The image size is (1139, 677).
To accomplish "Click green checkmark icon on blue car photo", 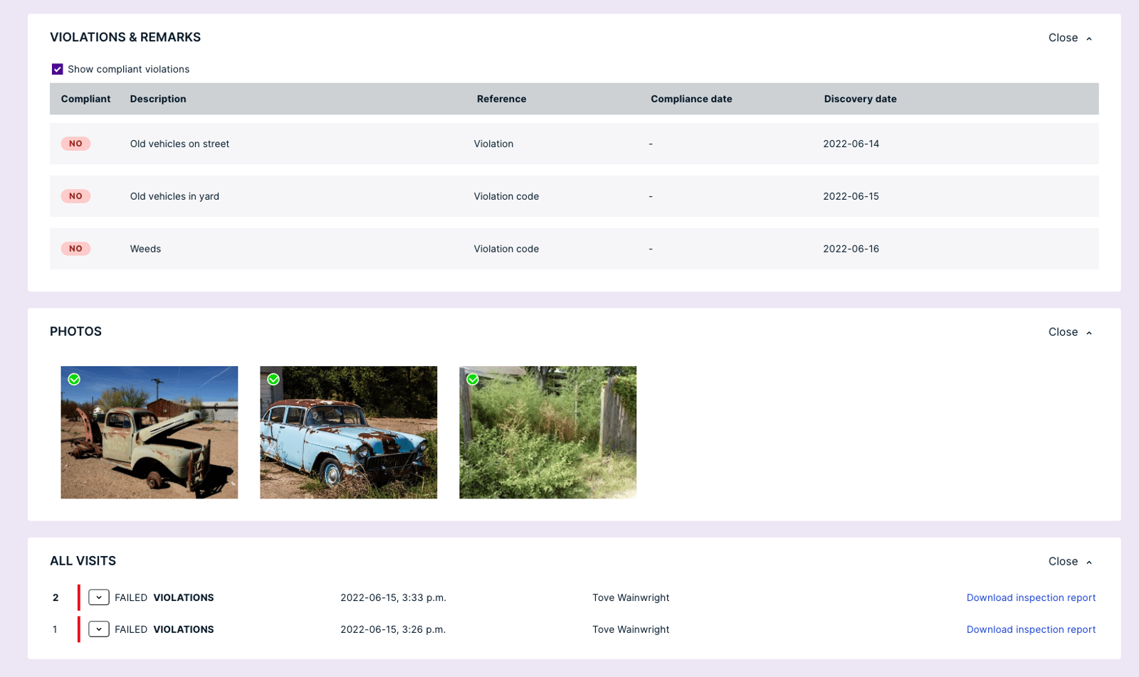I will [x=273, y=380].
